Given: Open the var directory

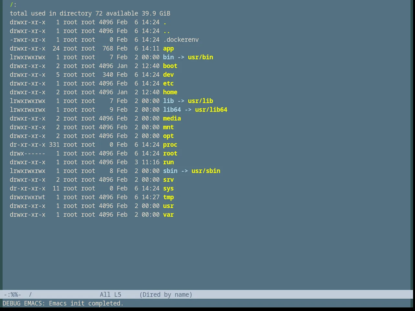Looking at the screenshot, I should pos(168,215).
